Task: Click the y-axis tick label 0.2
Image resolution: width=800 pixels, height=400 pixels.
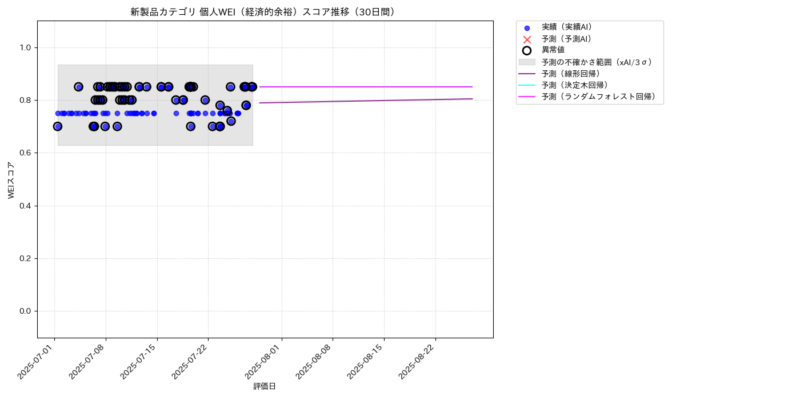Action: (x=26, y=258)
